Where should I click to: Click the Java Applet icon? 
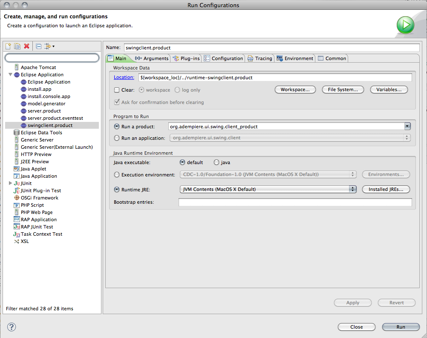(x=17, y=169)
